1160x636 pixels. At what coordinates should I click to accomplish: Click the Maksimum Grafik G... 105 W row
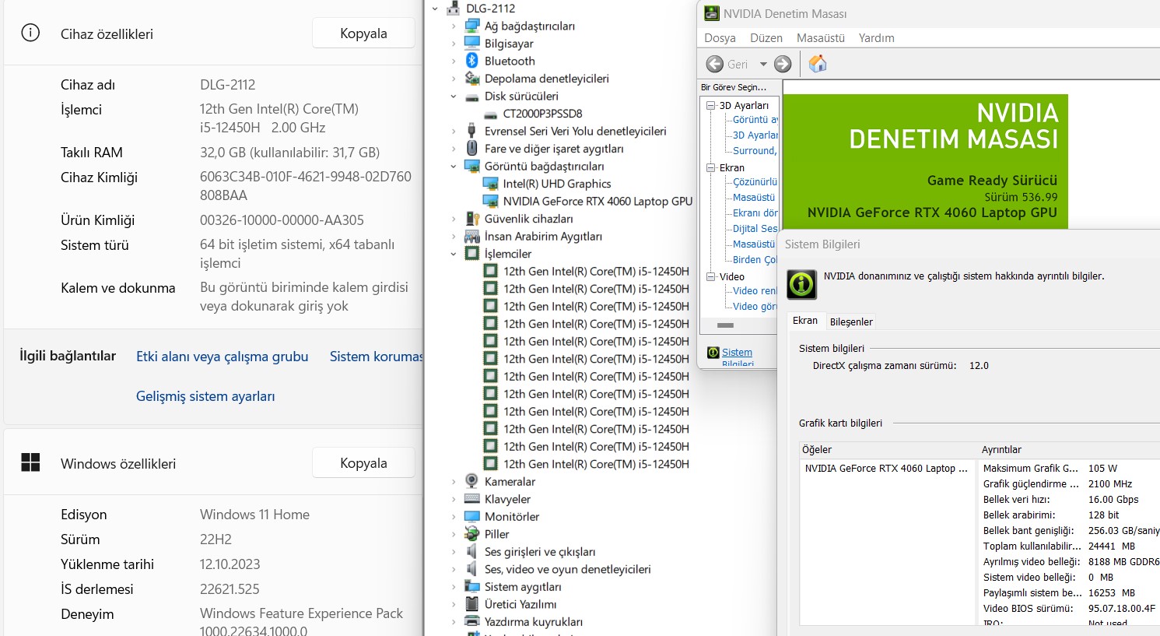pyautogui.click(x=1070, y=468)
